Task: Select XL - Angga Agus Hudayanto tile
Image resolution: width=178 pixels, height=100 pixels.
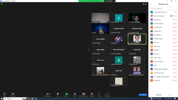Action: point(100,71)
